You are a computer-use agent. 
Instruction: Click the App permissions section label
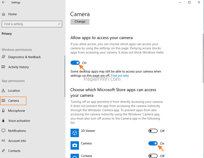[x=13, y=81]
